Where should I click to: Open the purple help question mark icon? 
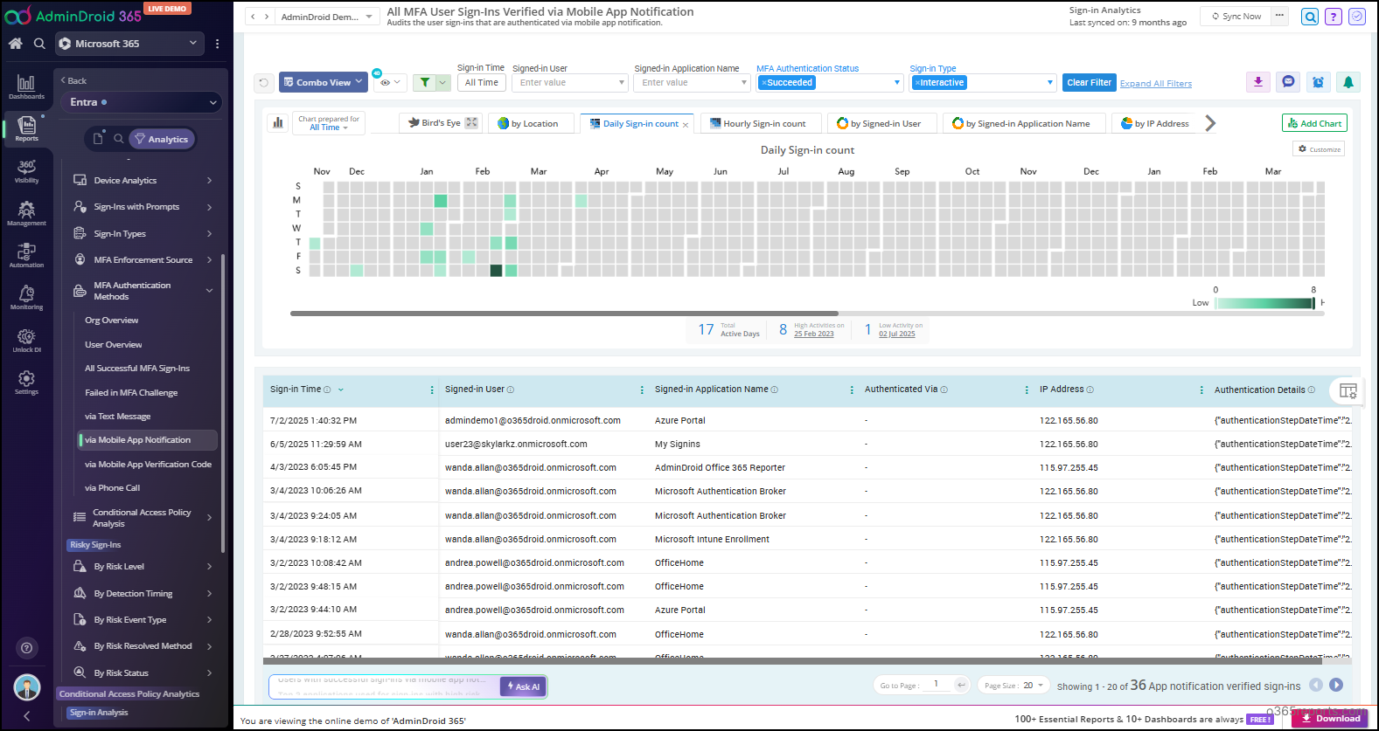[x=1333, y=17]
